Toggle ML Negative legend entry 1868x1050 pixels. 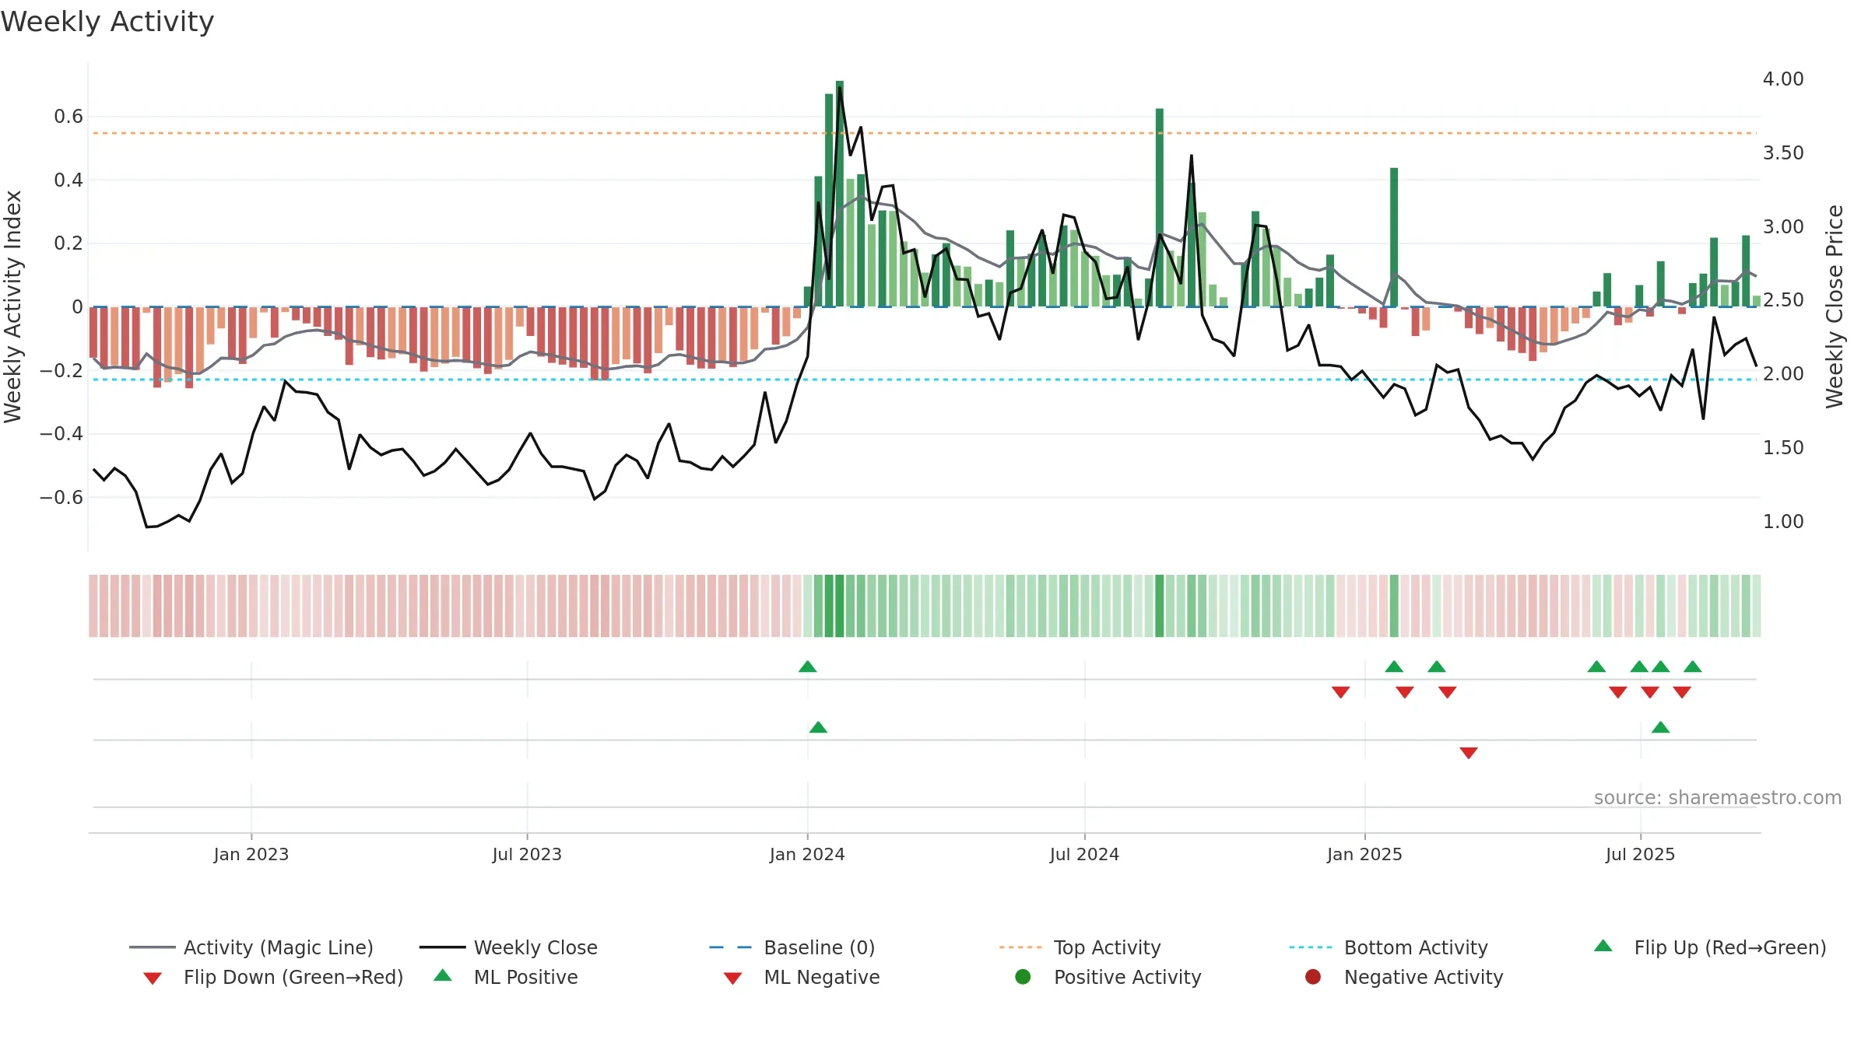point(802,977)
